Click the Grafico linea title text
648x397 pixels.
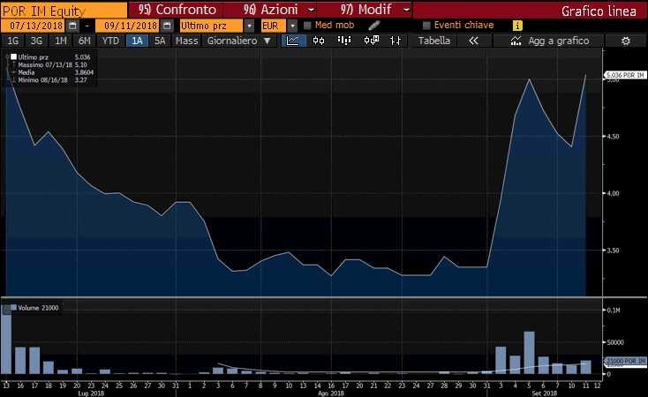tap(599, 11)
